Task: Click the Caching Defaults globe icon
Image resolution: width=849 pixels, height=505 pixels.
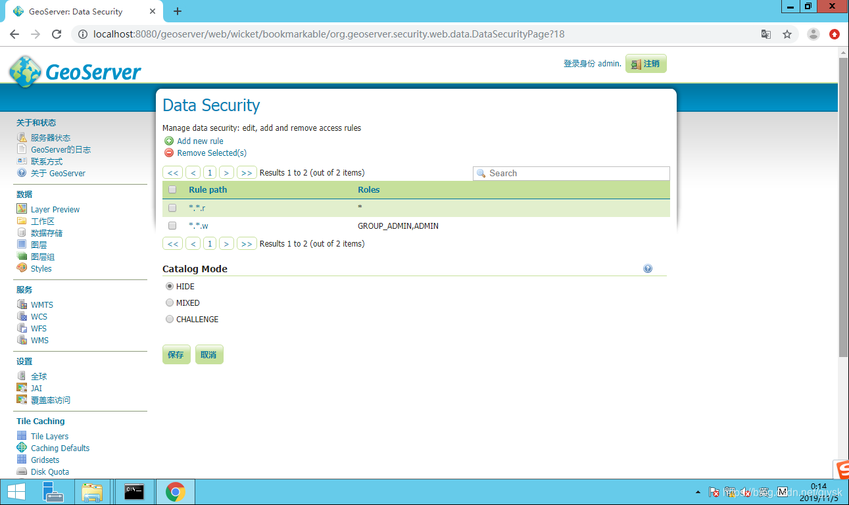Action: pyautogui.click(x=22, y=448)
